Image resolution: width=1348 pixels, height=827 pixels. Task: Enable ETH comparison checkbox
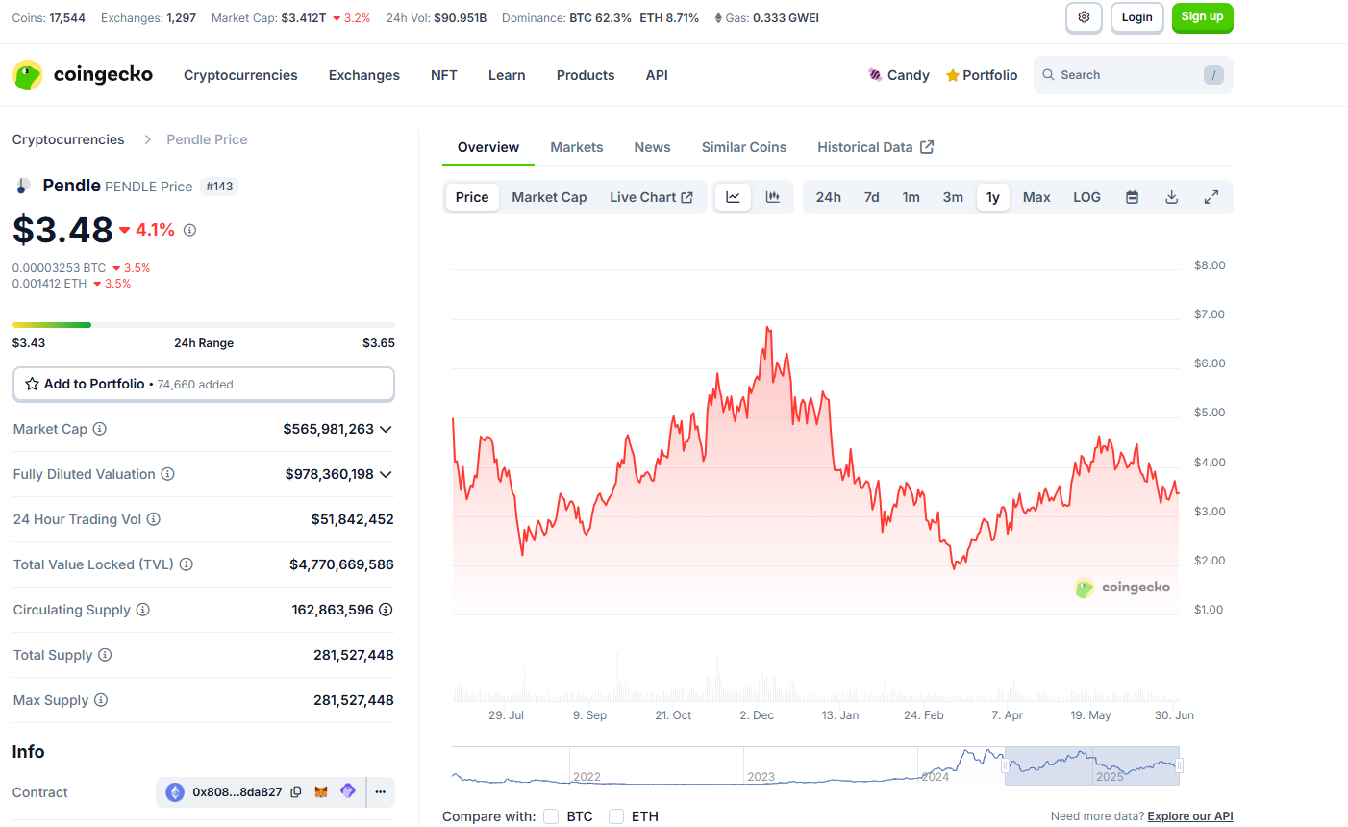click(x=616, y=816)
